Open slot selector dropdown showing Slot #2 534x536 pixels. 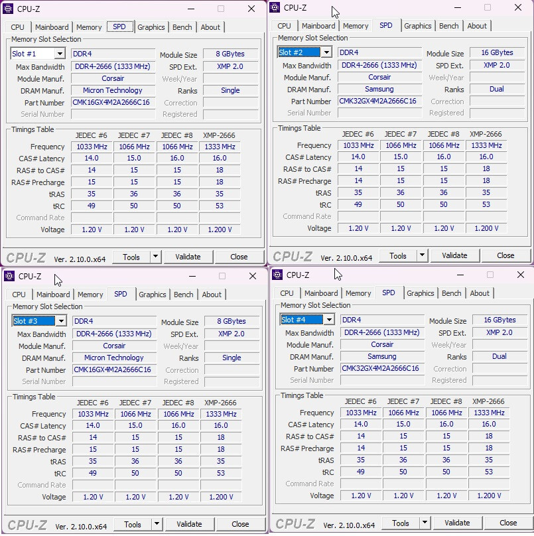pos(304,52)
